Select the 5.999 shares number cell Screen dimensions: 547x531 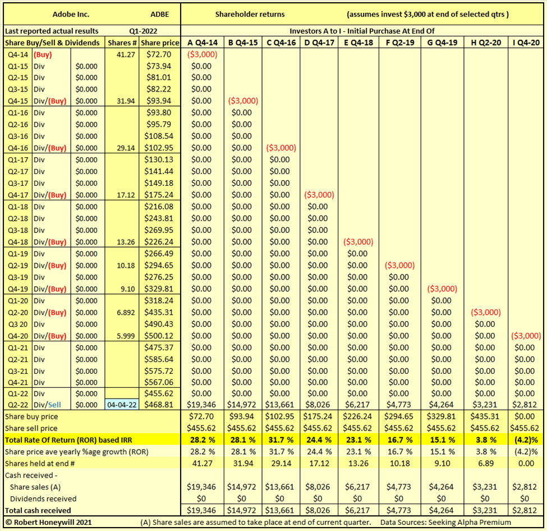point(122,336)
